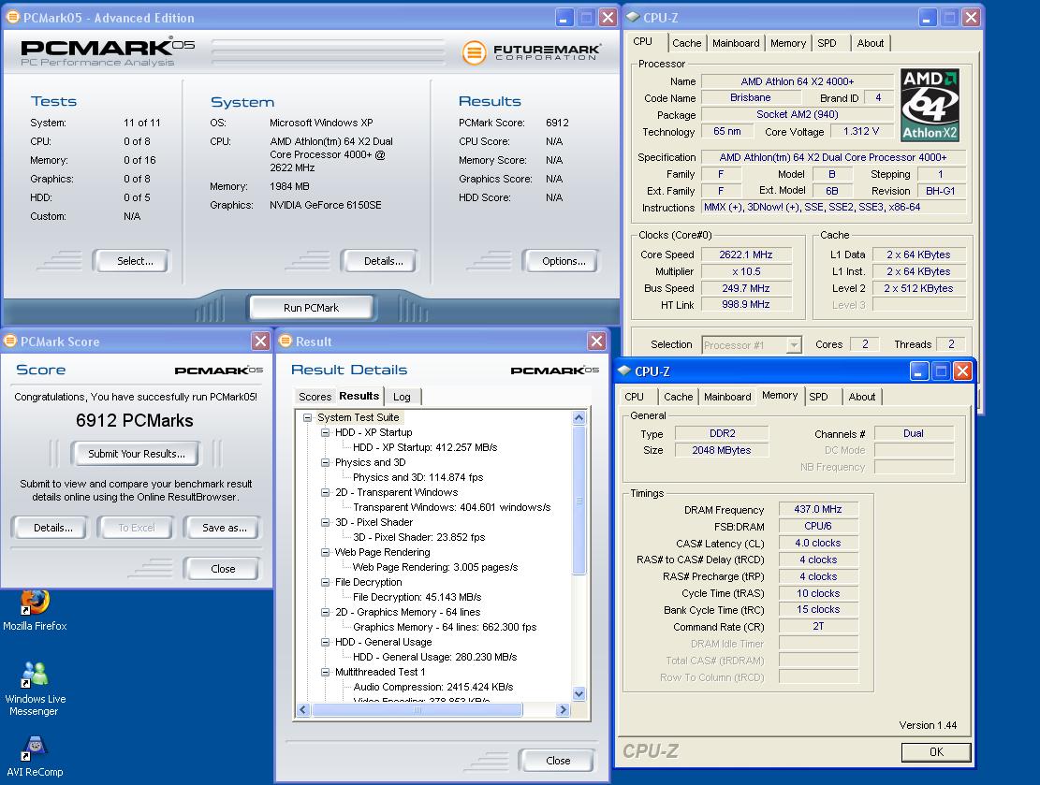1040x785 pixels.
Task: Open SPD tab in front CPU-Z
Action: (818, 397)
